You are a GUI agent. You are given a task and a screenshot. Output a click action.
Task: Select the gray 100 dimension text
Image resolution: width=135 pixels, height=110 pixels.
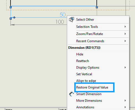tap(60, 22)
